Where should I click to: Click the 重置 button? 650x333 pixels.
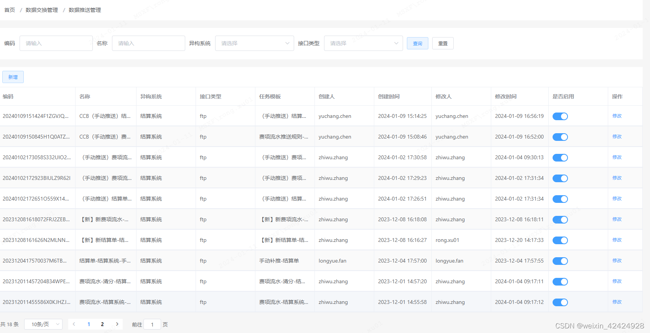443,43
